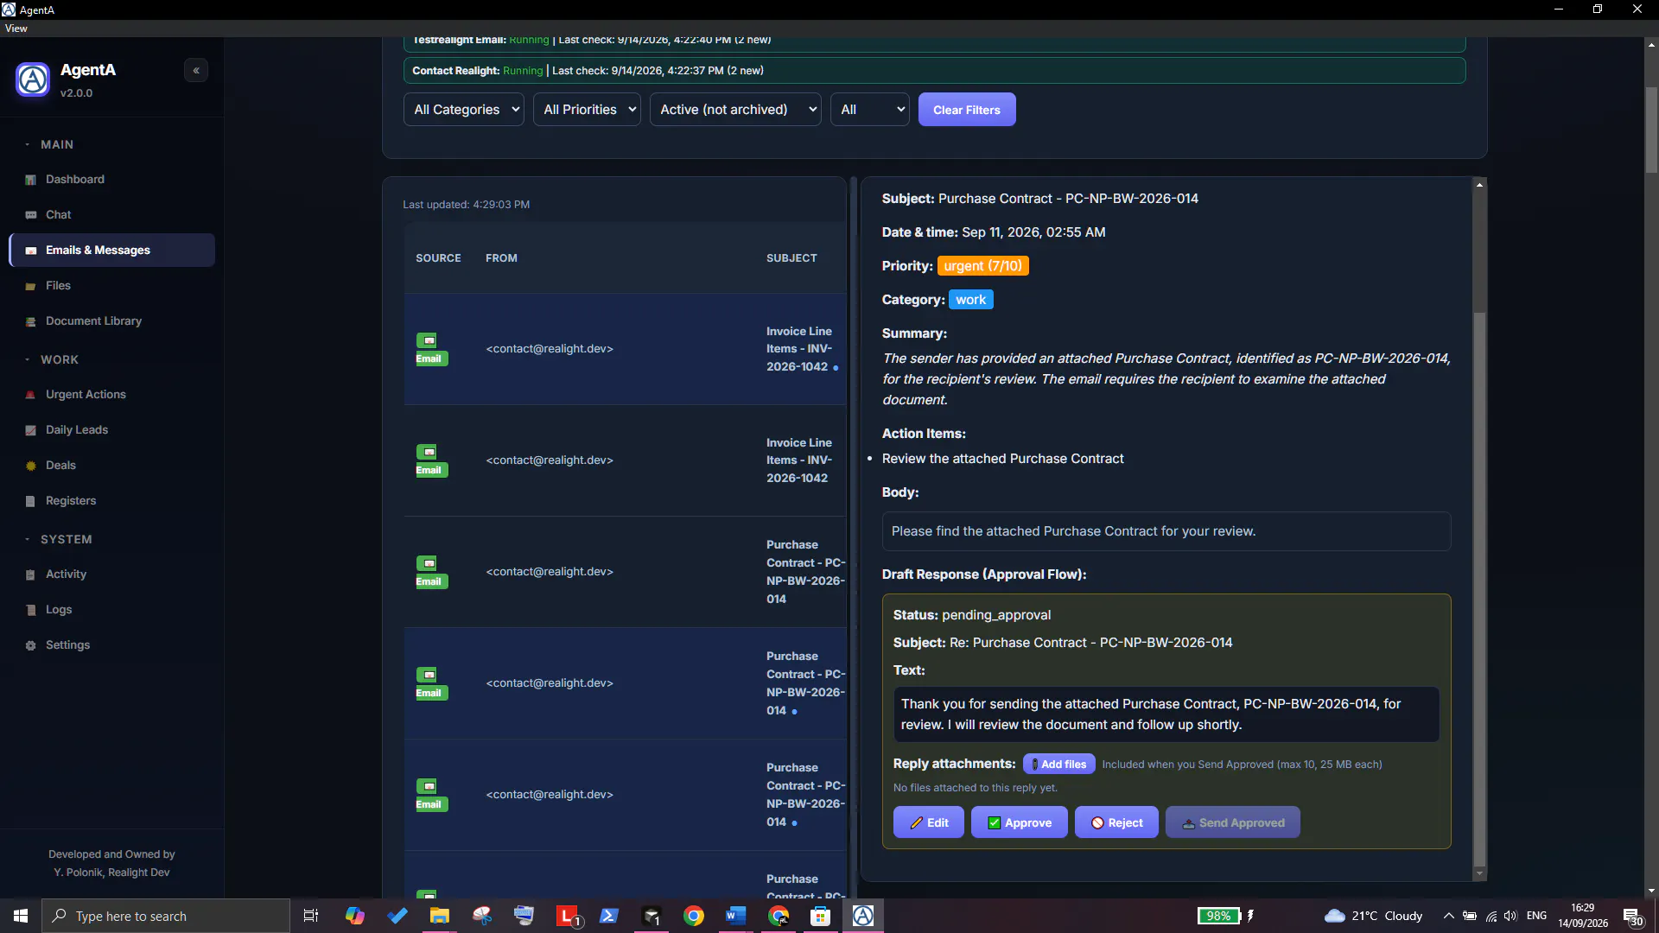Open the All Priorities dropdown
The width and height of the screenshot is (1659, 933).
click(587, 110)
